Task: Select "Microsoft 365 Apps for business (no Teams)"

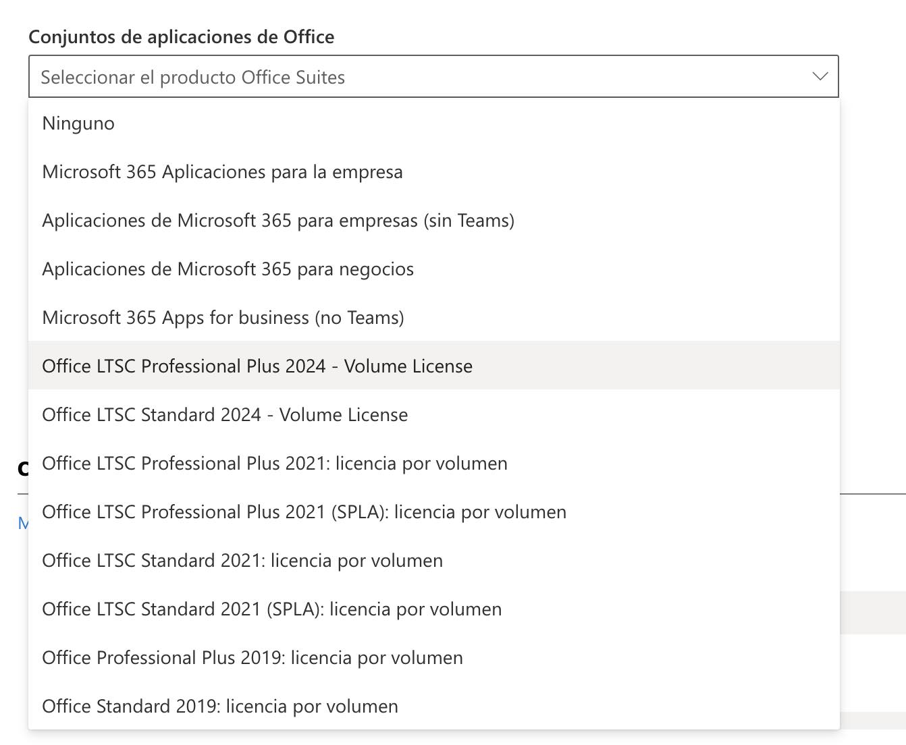Action: [223, 317]
